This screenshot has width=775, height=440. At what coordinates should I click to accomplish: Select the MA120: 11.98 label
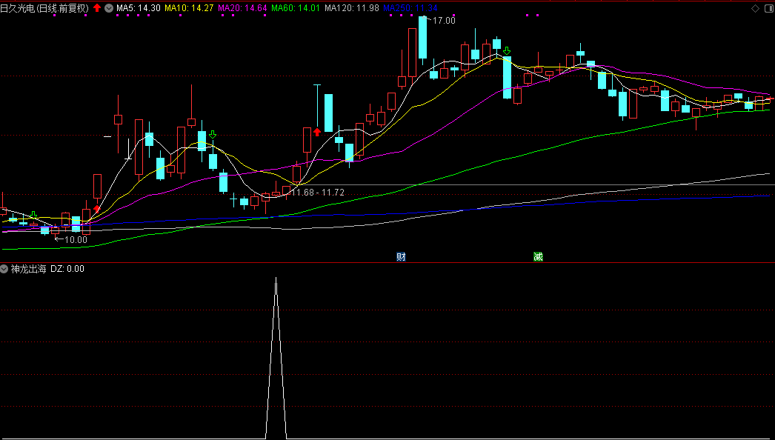[352, 8]
